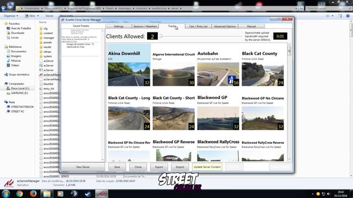Image resolution: width=353 pixels, height=198 pixels.
Task: Open Steam from taskbar
Action: pos(88,194)
